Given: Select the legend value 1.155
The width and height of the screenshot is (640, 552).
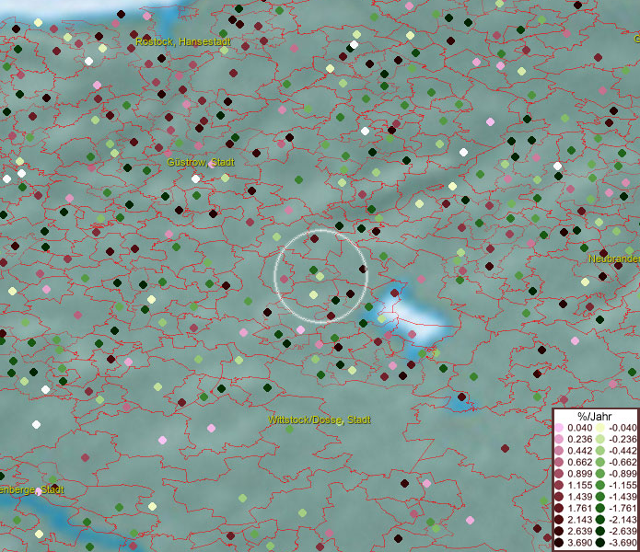Looking at the screenshot, I should pos(579,485).
